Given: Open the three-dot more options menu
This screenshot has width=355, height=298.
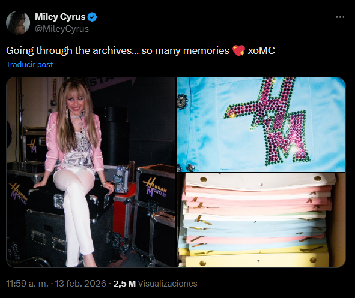Looking at the screenshot, I should [340, 17].
